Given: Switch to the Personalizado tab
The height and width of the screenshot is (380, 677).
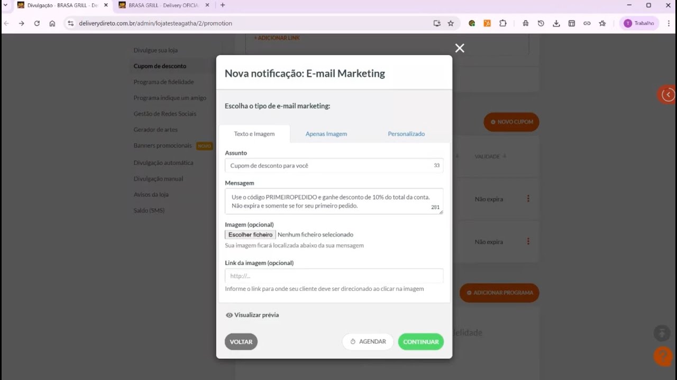Looking at the screenshot, I should coord(406,134).
